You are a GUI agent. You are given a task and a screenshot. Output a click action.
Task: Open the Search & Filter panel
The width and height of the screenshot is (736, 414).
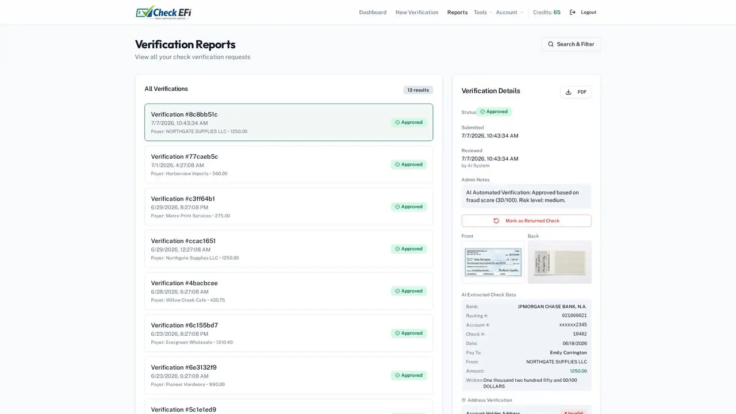click(x=571, y=44)
